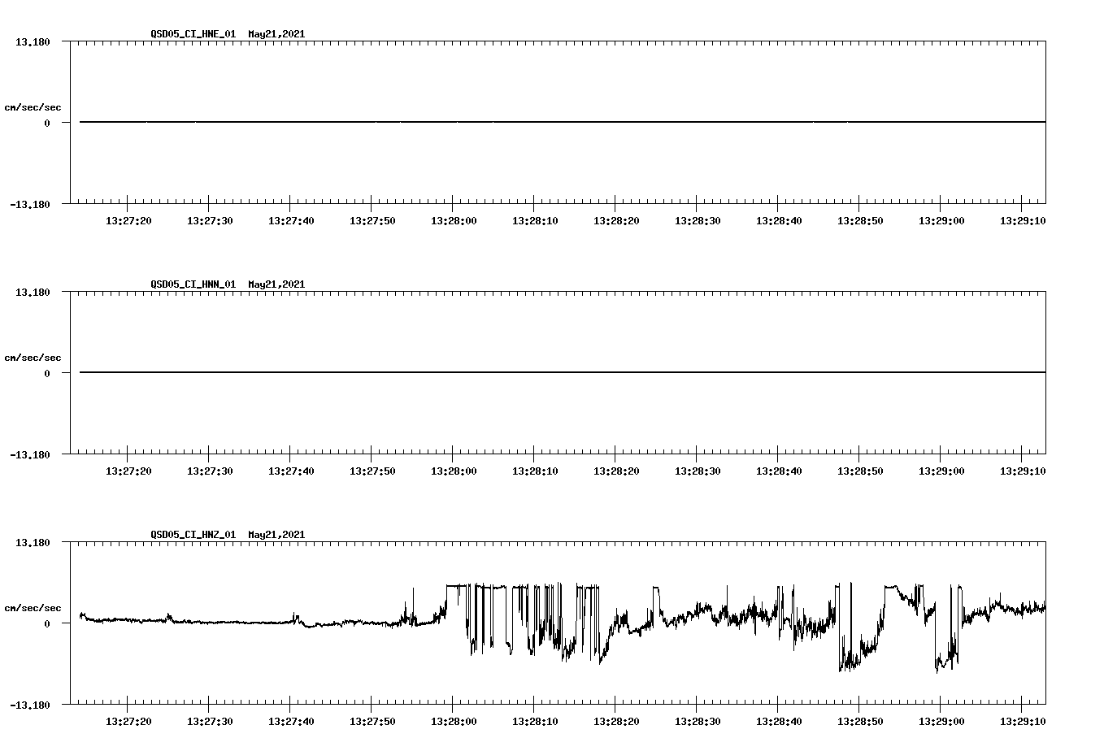Screen dimensions: 1104x751
Task: Click the spike near 13:27:40 on the HNZ trace
Action: coord(293,618)
